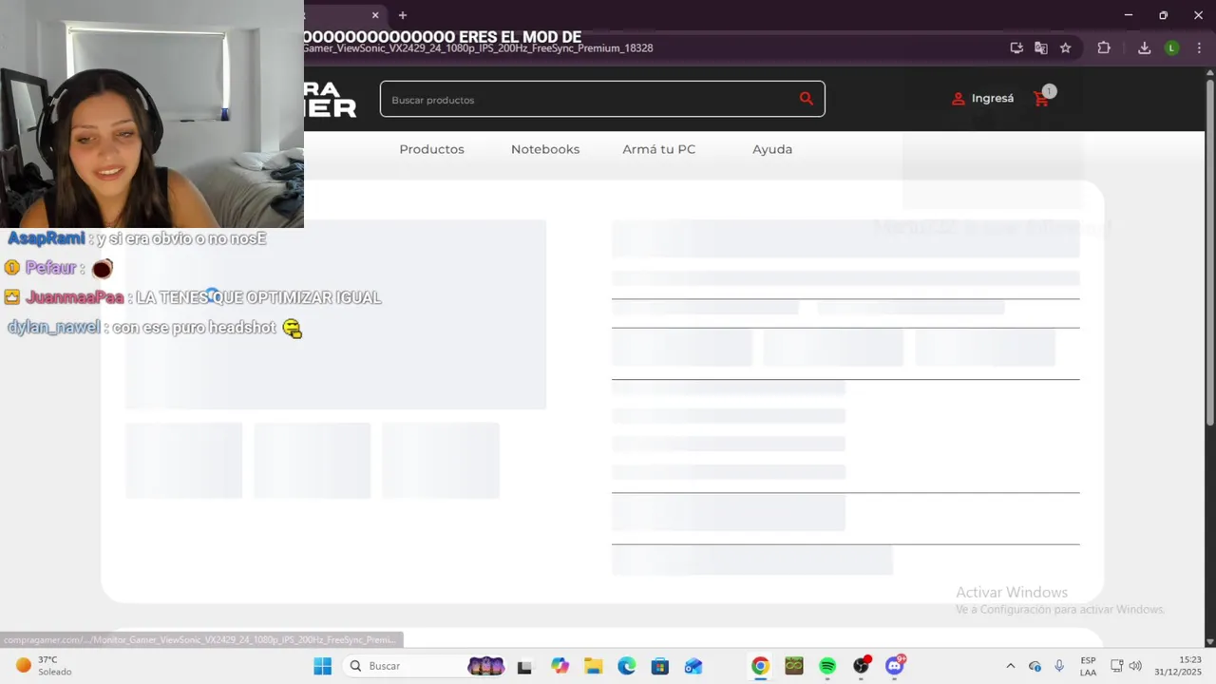Go to Armá tu PC section
1216x684 pixels.
pos(659,149)
